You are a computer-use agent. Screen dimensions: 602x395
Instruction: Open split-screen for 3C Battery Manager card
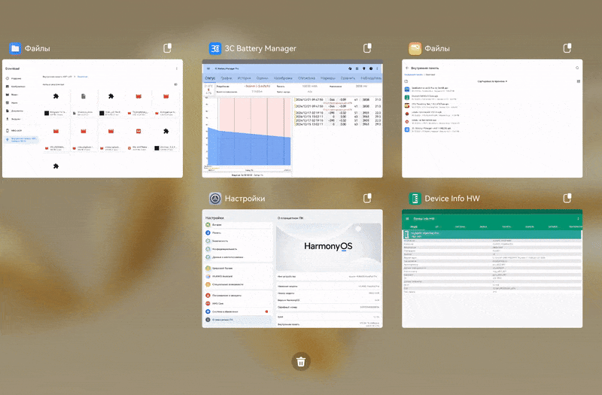(x=367, y=48)
